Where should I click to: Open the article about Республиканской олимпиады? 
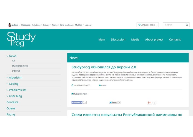127,115
